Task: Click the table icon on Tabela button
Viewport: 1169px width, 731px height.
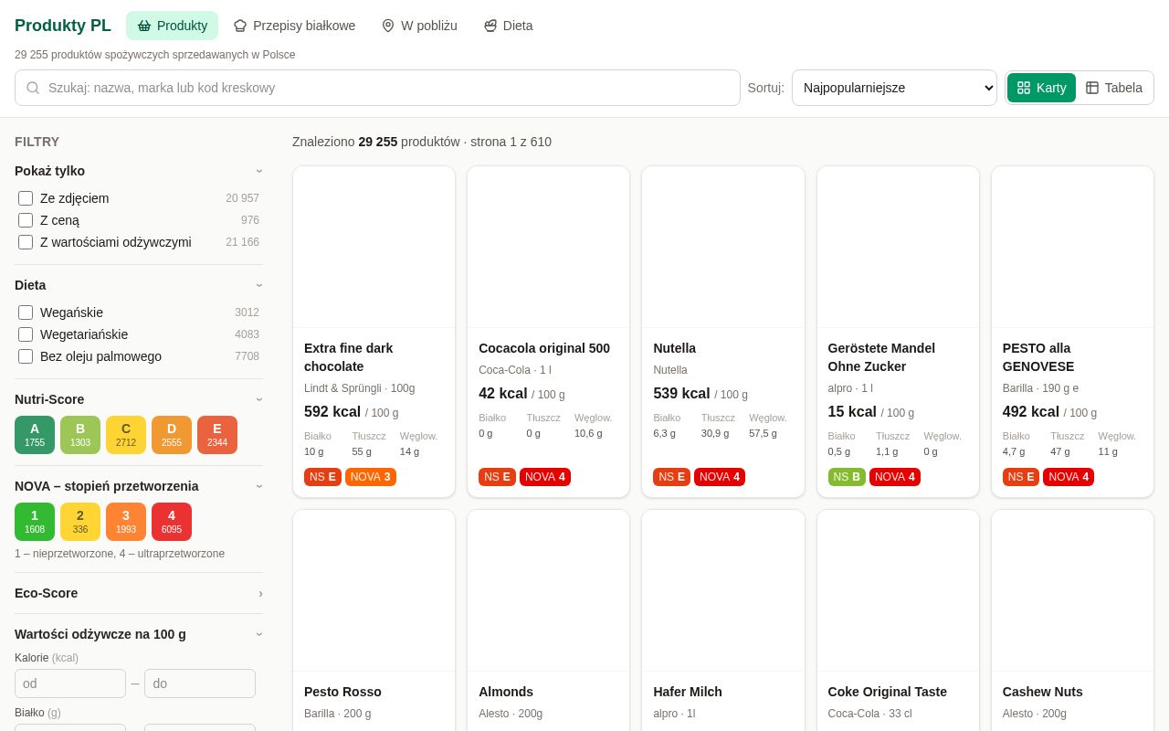Action: (1092, 88)
